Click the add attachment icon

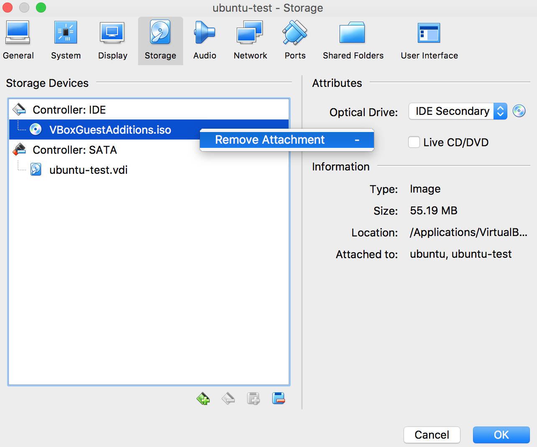tap(253, 399)
